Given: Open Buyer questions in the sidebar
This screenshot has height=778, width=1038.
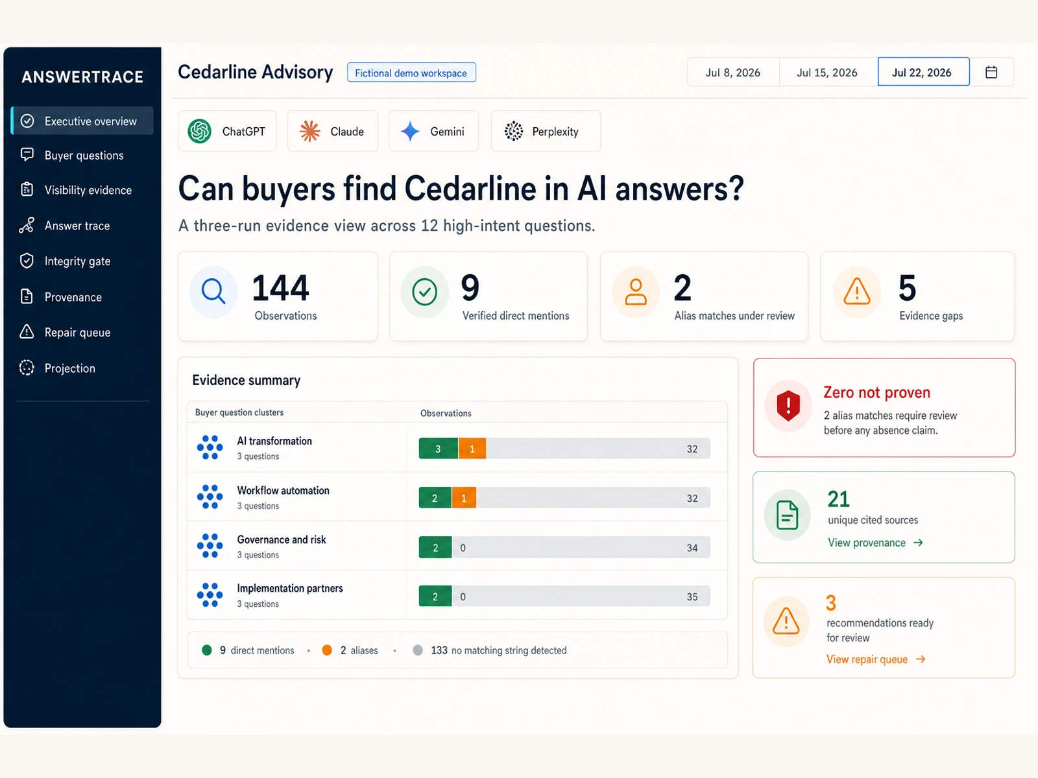Looking at the screenshot, I should point(82,155).
